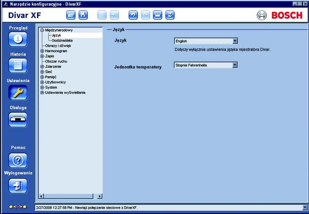Image resolution: width=309 pixels, height=214 pixels.
Task: Collapse the Międzynarodowy tree node
Action: [42, 30]
